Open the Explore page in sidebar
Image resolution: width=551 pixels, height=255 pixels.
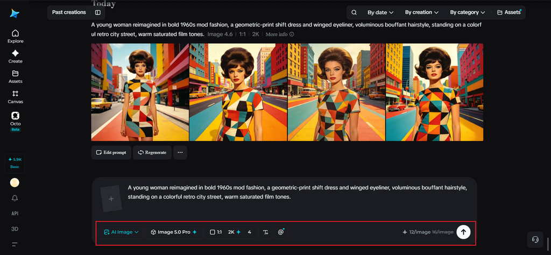[15, 37]
